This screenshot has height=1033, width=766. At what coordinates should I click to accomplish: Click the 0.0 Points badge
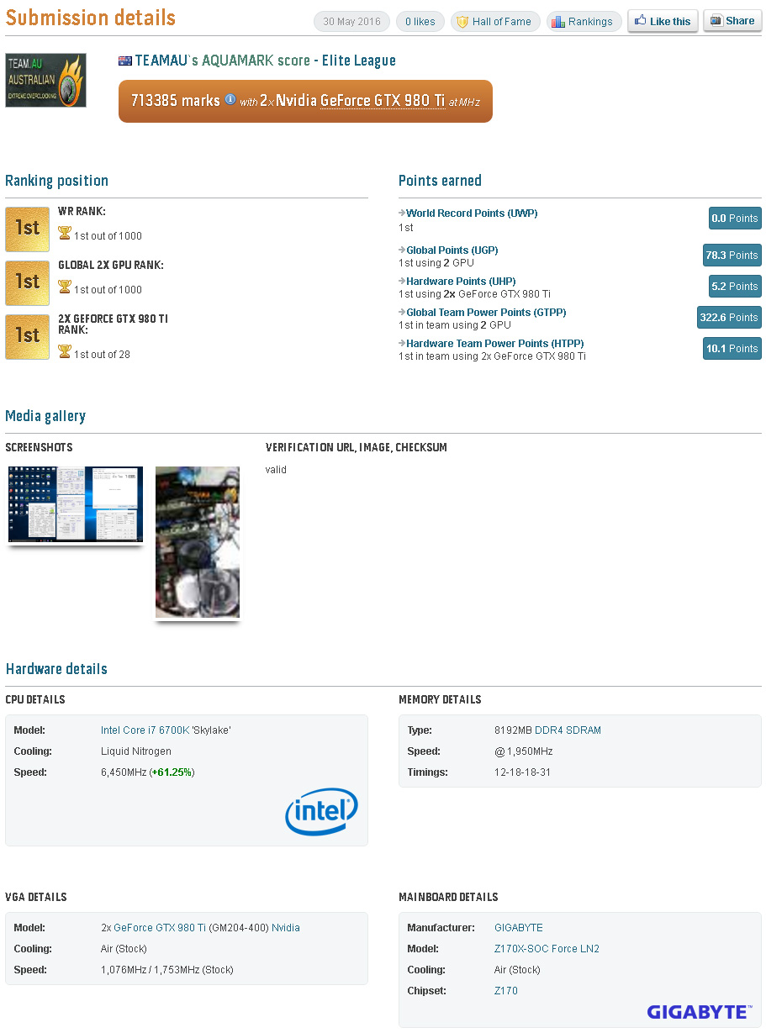pyautogui.click(x=735, y=219)
